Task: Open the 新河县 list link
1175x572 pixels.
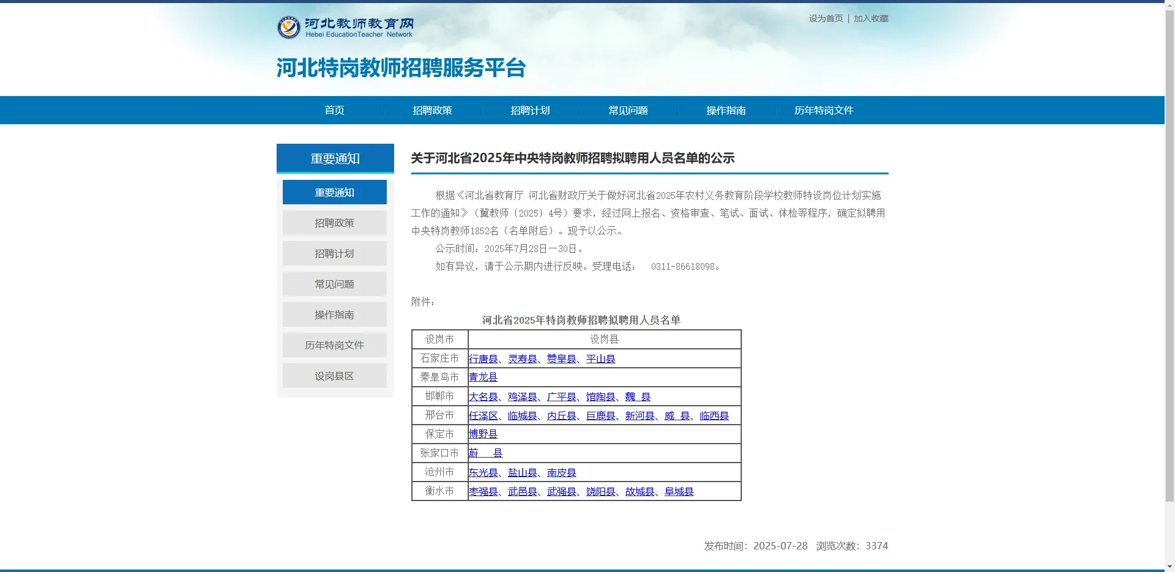Action: tap(640, 416)
